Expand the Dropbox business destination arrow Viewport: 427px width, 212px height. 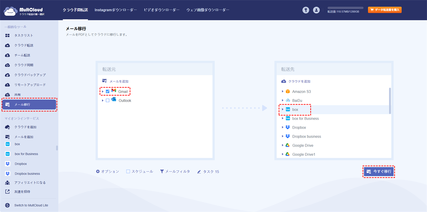click(x=283, y=136)
